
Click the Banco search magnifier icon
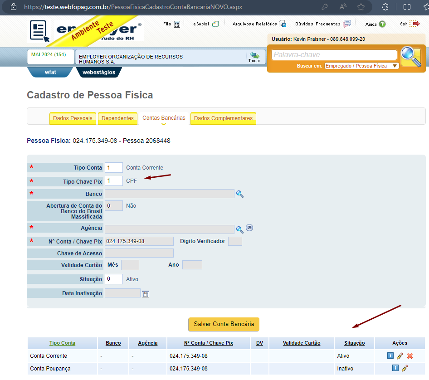(x=240, y=194)
